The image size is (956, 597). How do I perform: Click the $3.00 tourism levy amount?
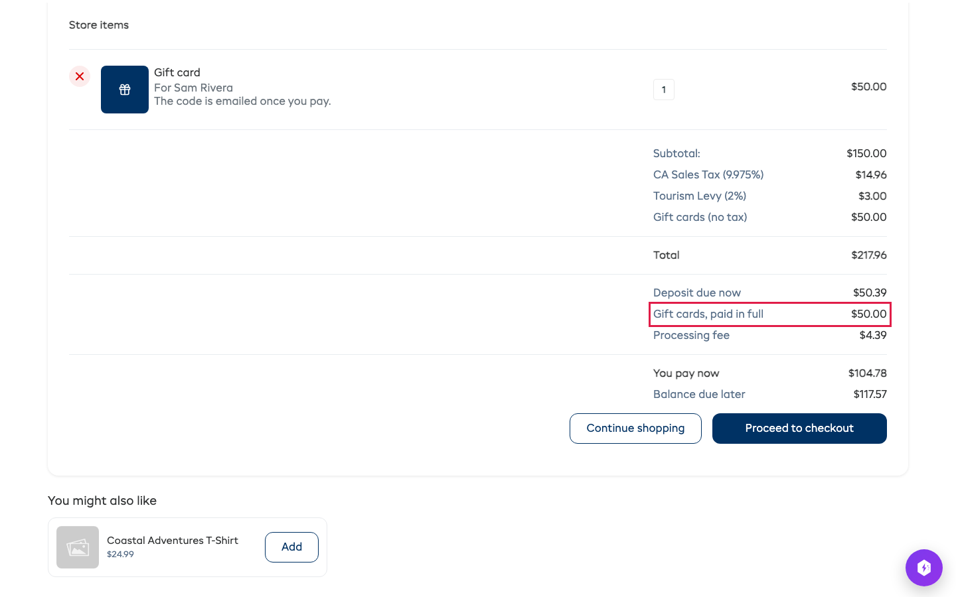coord(872,196)
